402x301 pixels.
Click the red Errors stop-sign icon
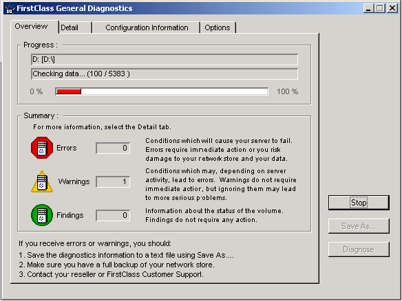click(42, 148)
